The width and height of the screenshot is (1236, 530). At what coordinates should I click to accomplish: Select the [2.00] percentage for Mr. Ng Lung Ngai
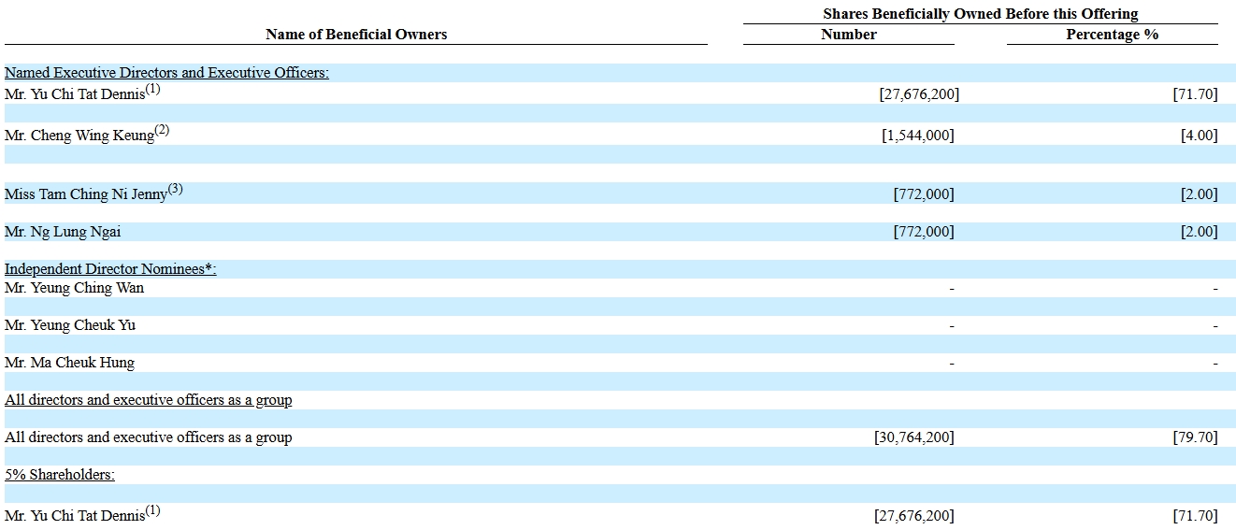click(x=1199, y=232)
